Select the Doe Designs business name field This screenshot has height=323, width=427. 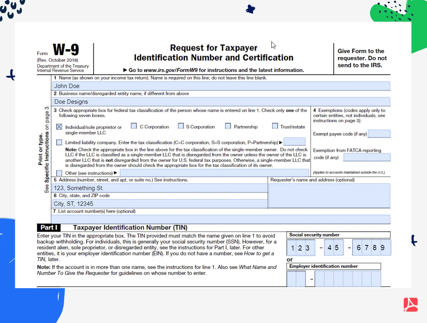click(221, 102)
